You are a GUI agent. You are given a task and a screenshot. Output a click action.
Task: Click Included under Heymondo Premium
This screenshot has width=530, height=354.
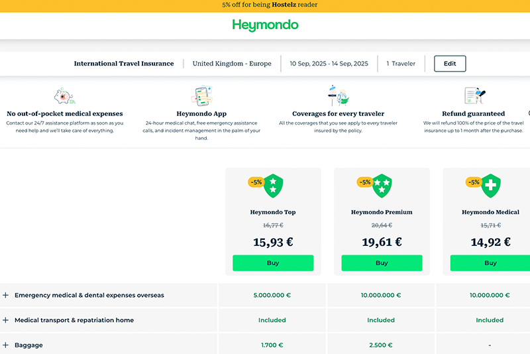[x=381, y=320]
